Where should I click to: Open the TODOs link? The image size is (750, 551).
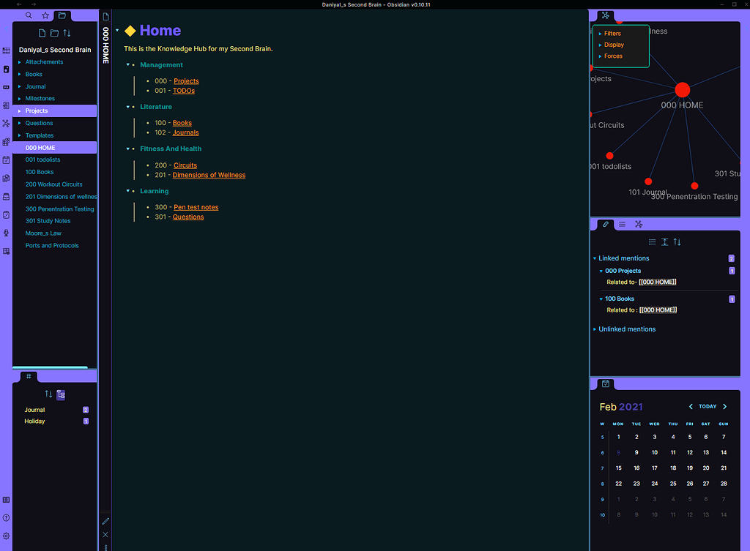pos(184,91)
